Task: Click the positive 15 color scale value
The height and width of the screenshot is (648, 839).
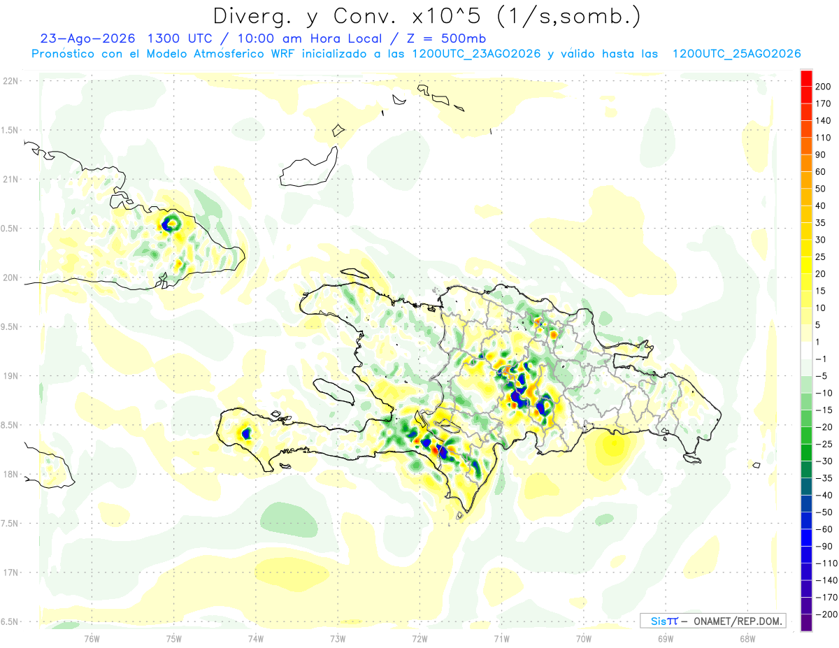Action: tap(821, 291)
